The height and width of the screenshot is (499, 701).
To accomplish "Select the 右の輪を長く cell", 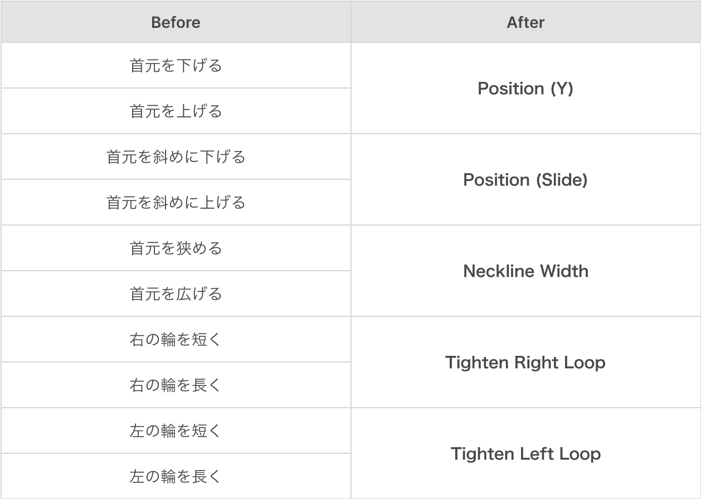I will (x=176, y=385).
